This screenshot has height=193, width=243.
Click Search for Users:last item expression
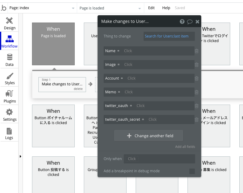tap(166, 36)
